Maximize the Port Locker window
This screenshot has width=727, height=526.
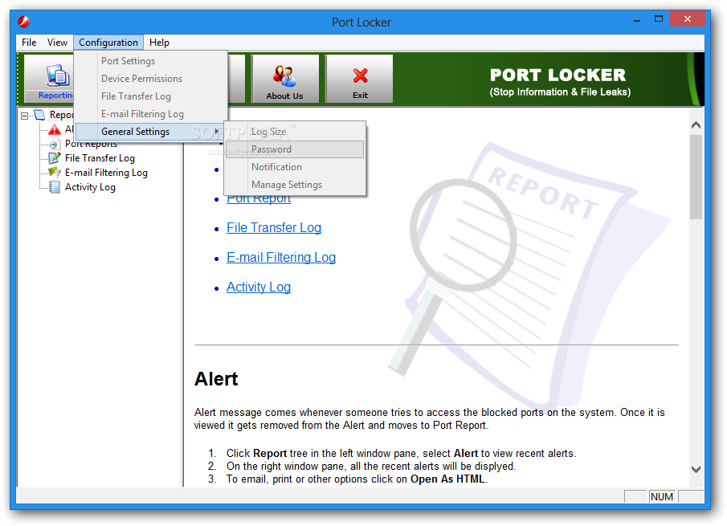click(x=659, y=19)
